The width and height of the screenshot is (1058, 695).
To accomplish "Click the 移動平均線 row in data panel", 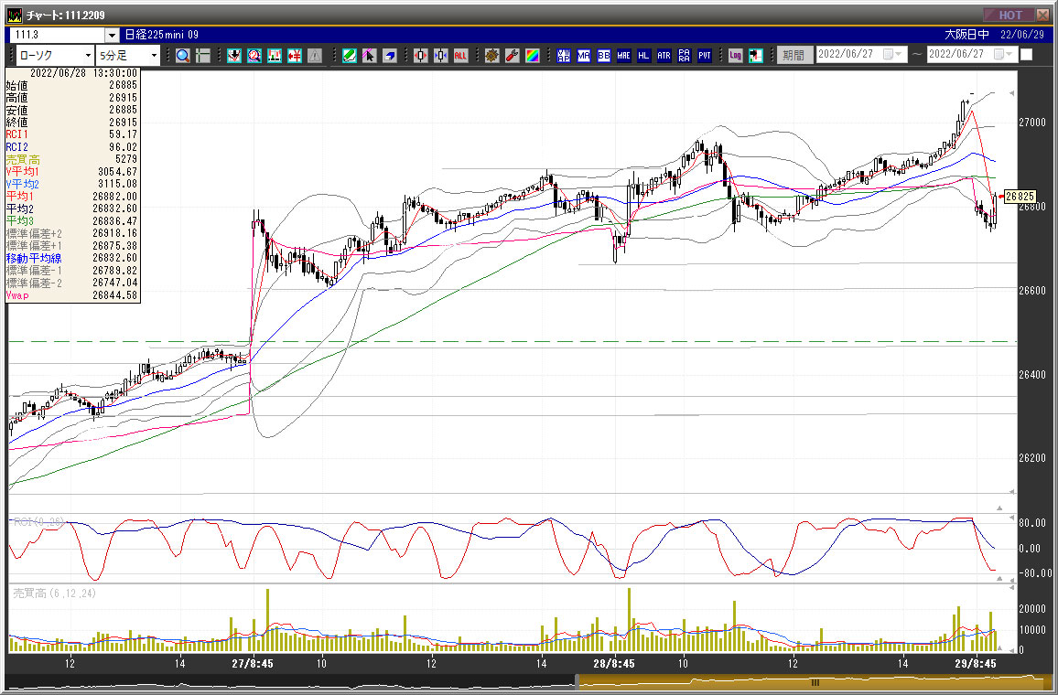I will (71, 258).
